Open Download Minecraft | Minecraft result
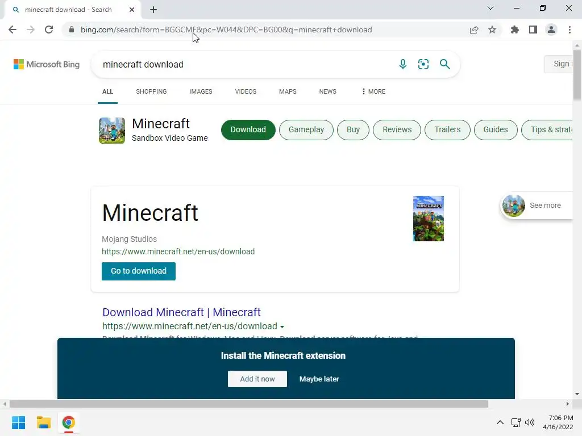 (181, 312)
